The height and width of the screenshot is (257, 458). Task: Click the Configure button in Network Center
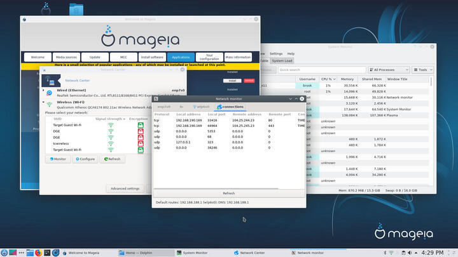coord(85,159)
